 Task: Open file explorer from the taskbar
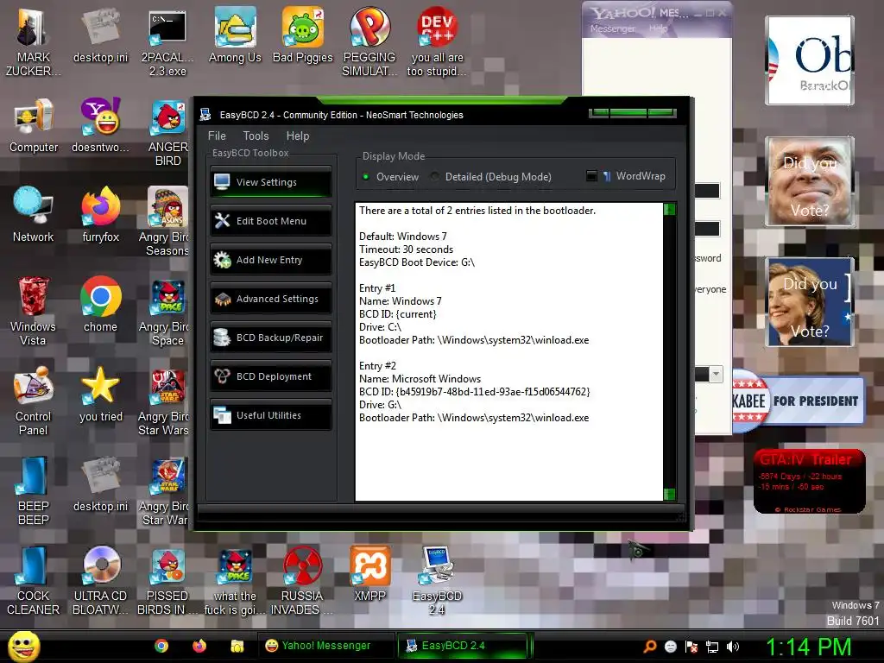pyautogui.click(x=237, y=646)
